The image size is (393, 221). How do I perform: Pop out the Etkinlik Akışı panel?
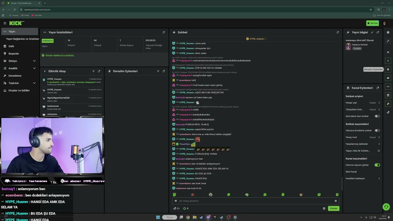pyautogui.click(x=99, y=71)
